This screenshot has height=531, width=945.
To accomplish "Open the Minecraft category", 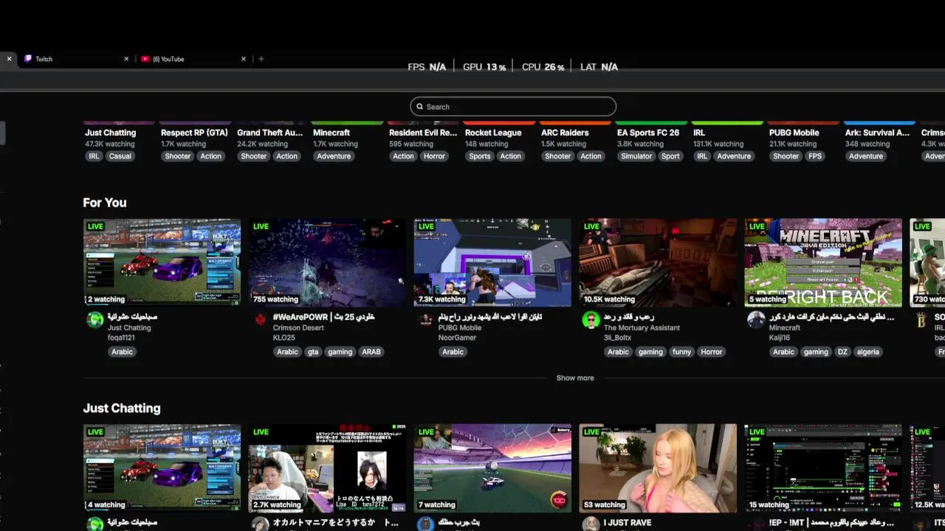I will tap(331, 133).
